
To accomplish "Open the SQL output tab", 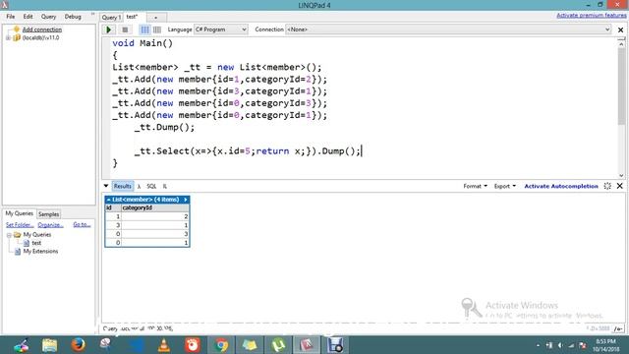I will (x=151, y=186).
